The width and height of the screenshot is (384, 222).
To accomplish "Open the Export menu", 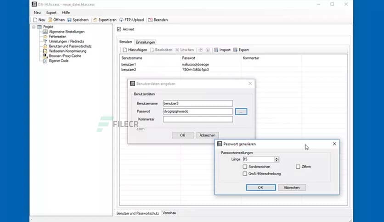I will point(51,12).
